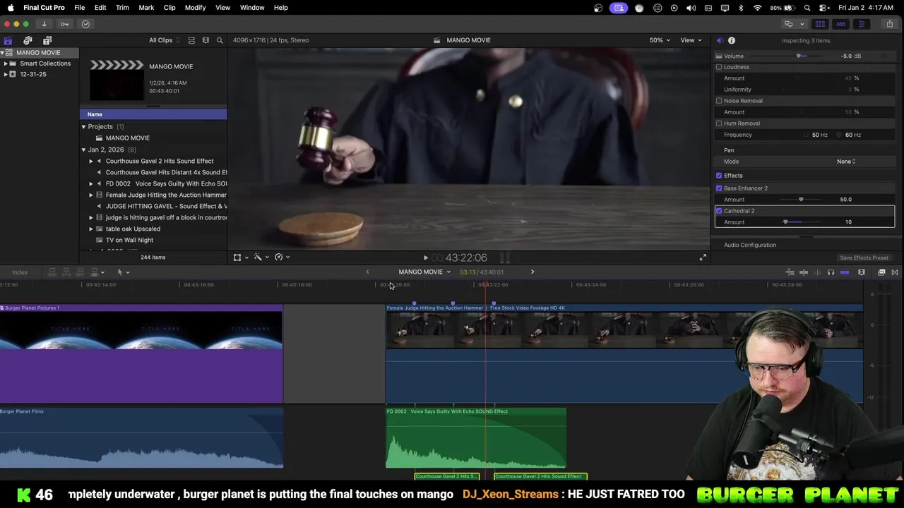Click the browser search magnifier icon
The image size is (904, 508).
[220, 40]
